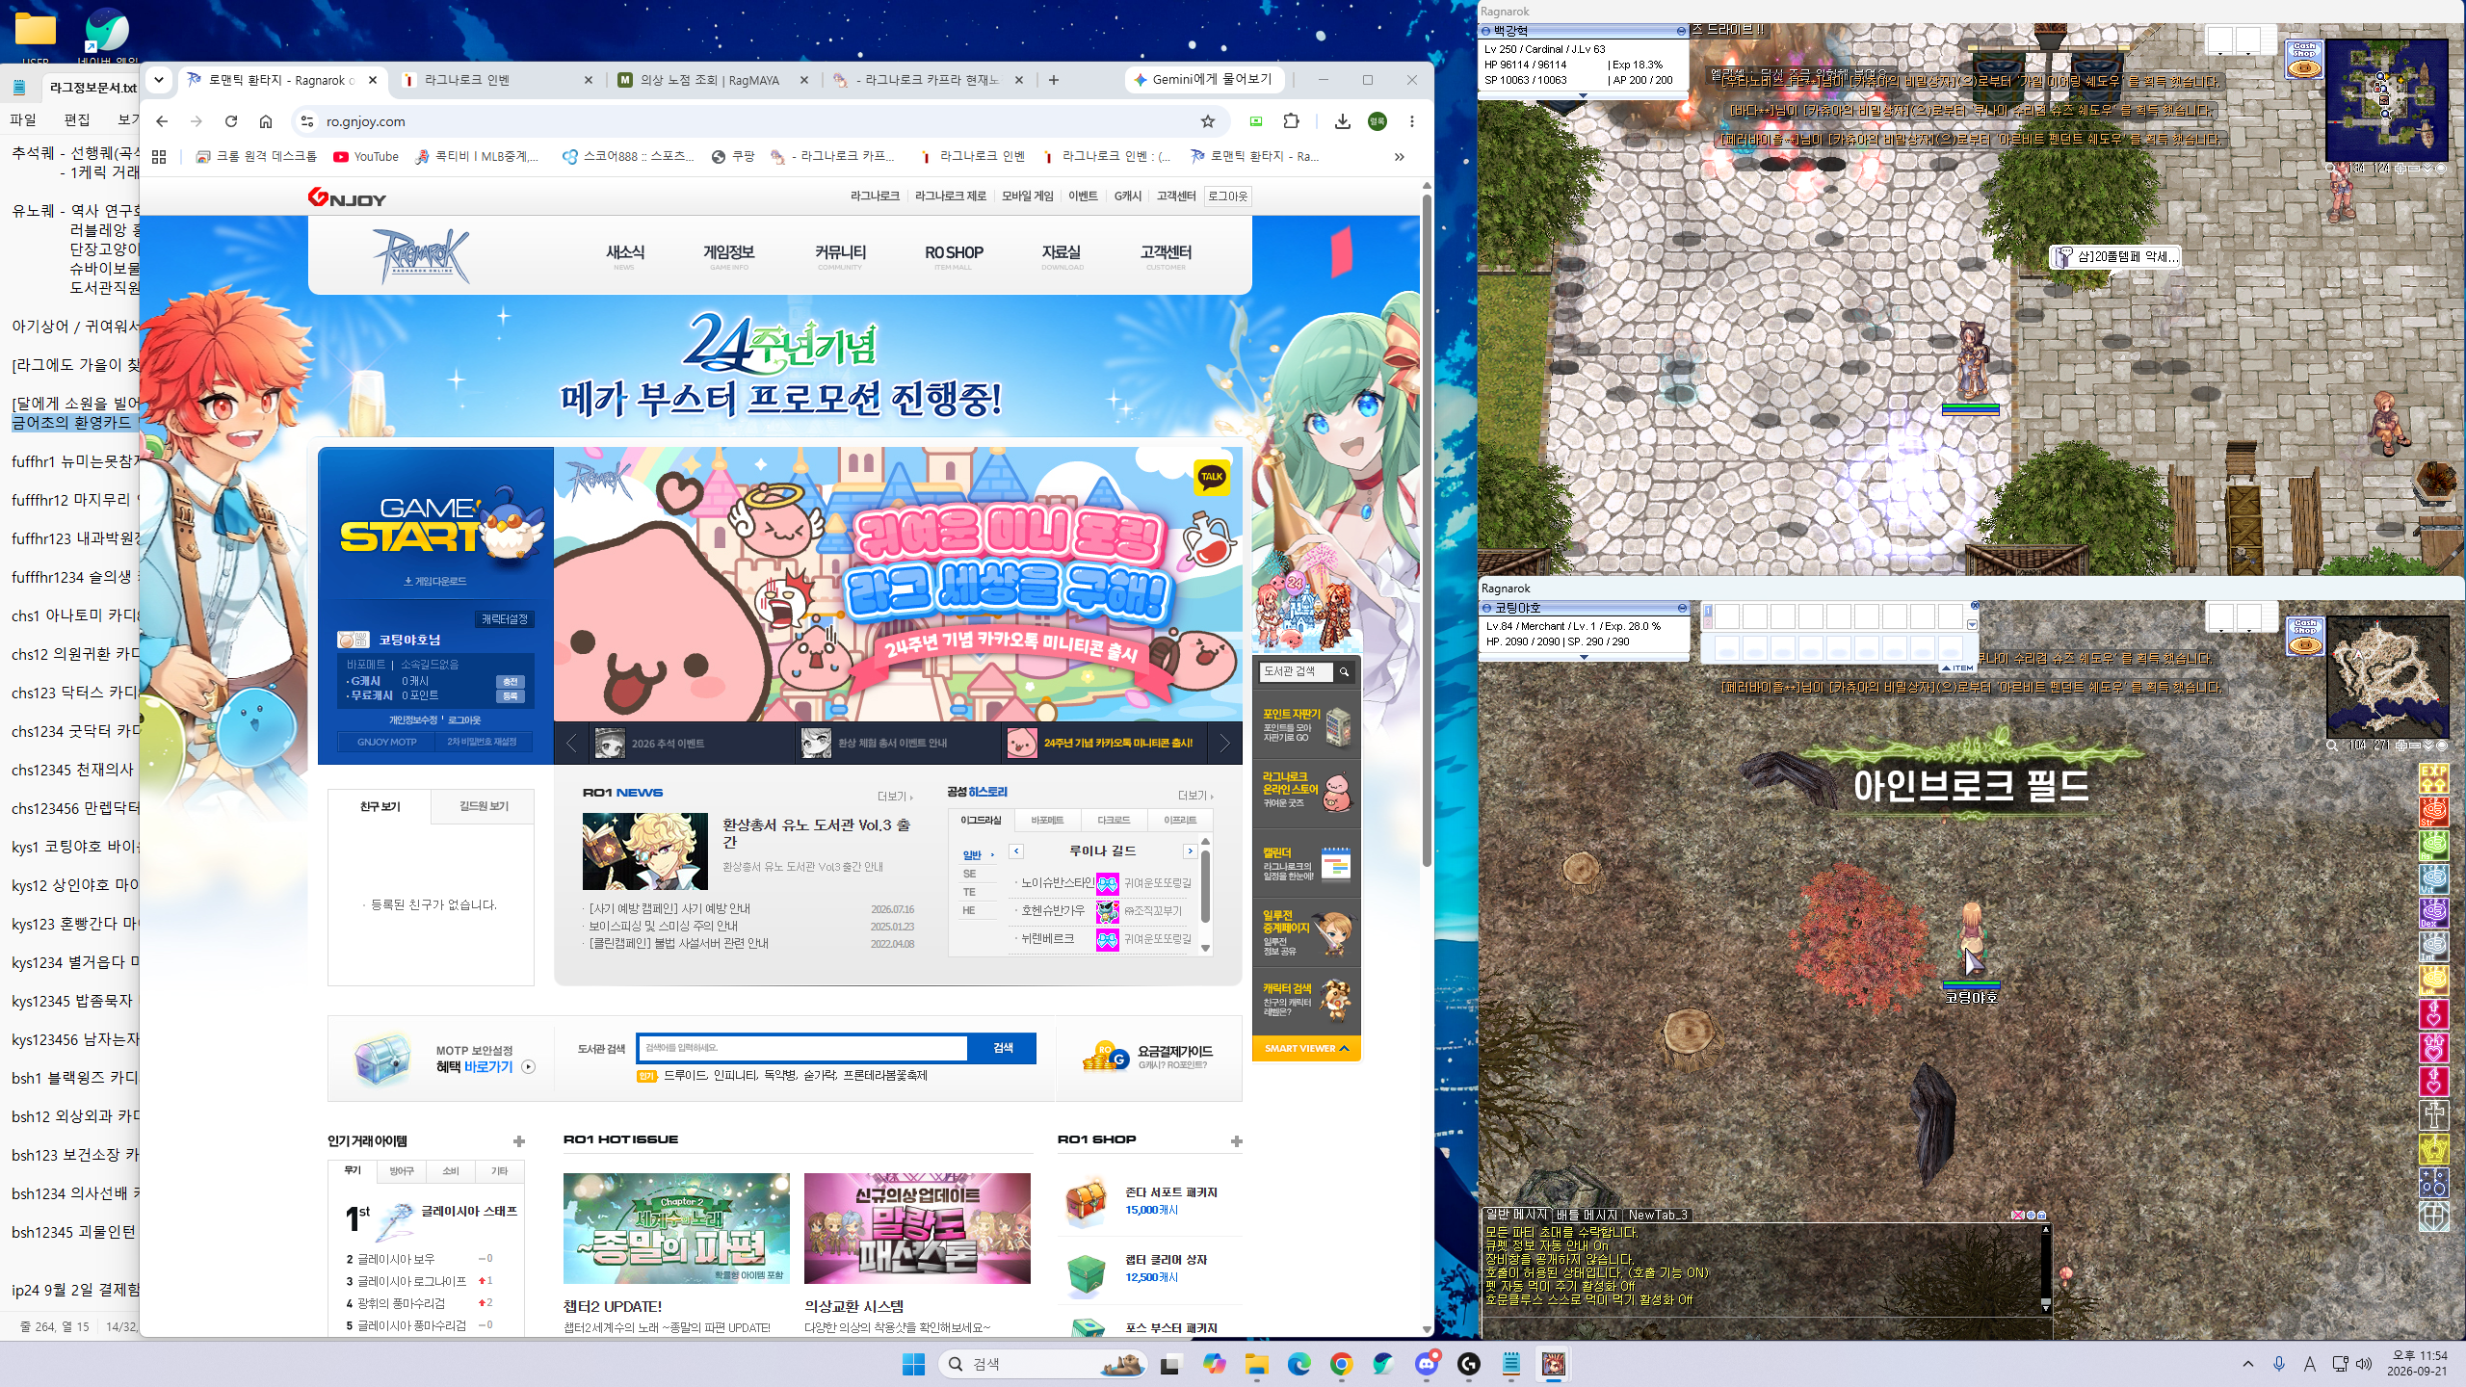This screenshot has width=2466, height=1387.
Task: Click the 로그아웃 link in the top navigation
Action: (x=1227, y=196)
